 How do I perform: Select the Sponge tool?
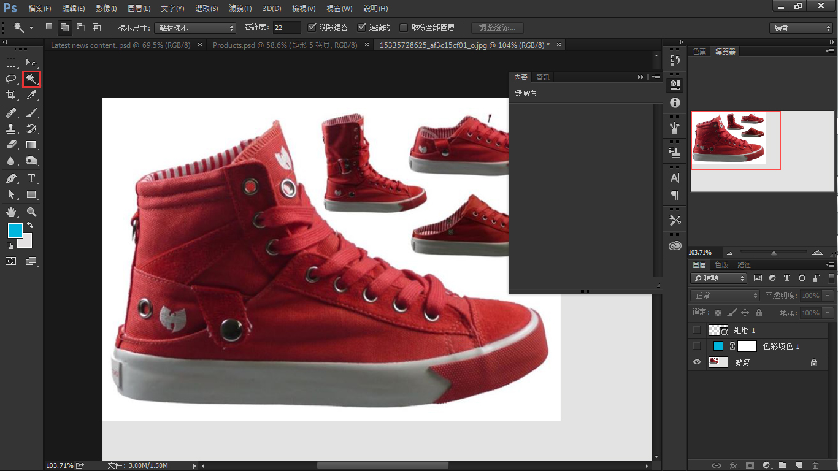coord(31,161)
